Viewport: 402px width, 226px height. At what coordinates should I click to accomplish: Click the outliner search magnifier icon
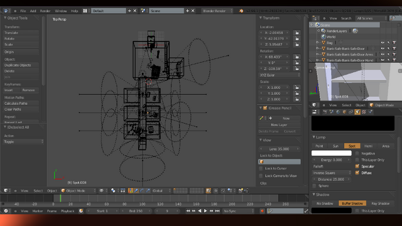[x=392, y=18]
